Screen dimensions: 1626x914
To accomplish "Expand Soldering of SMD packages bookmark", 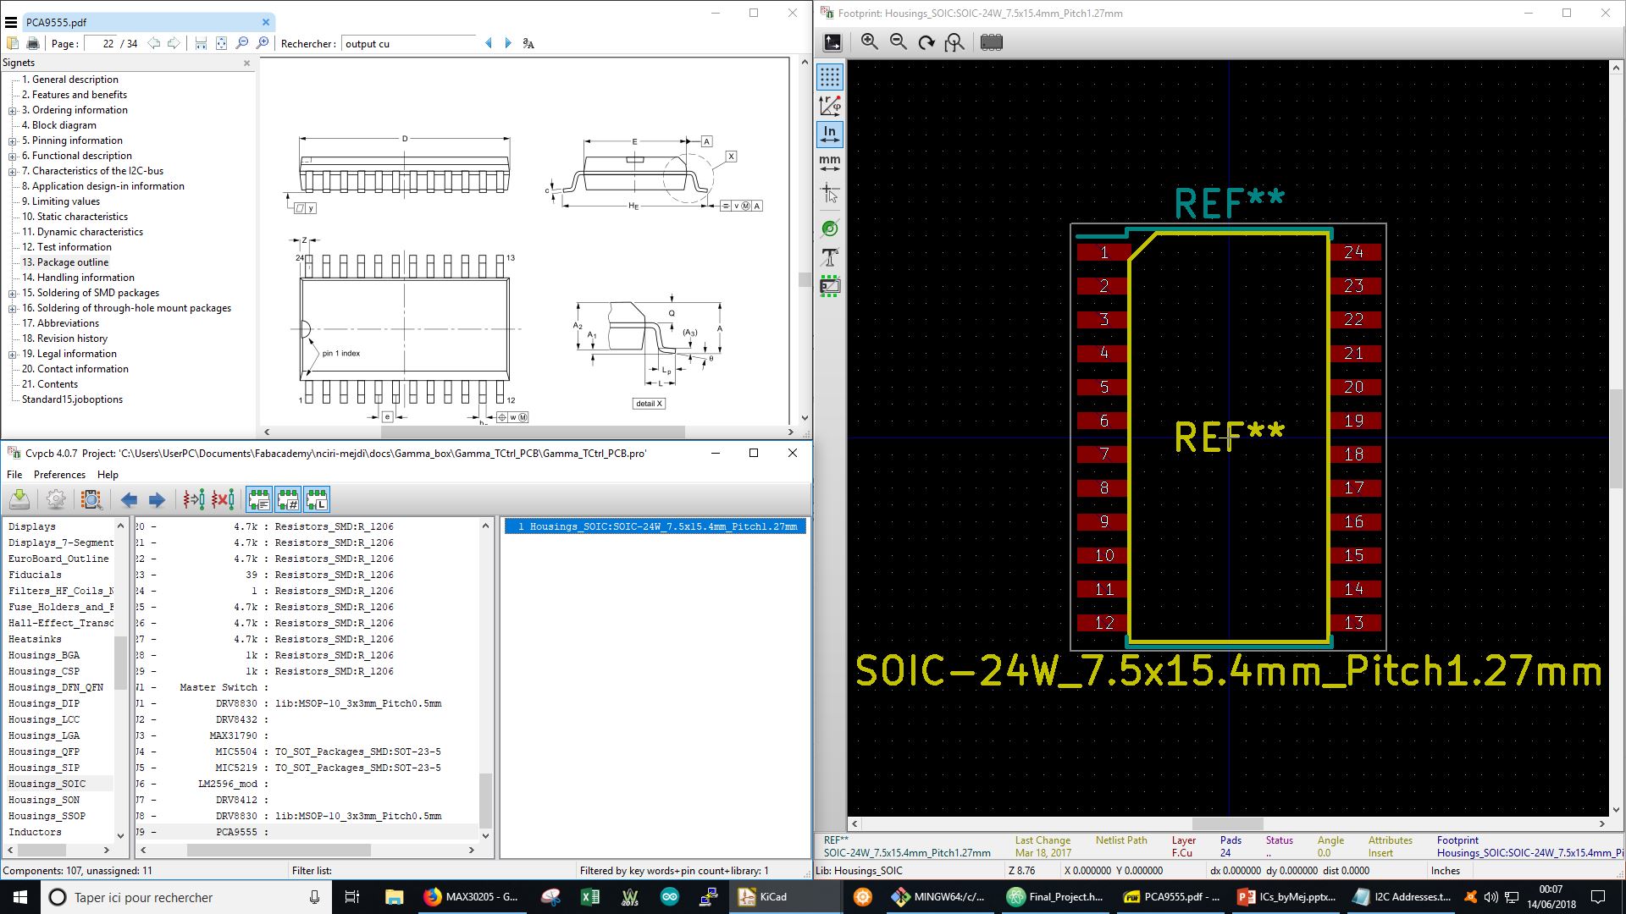I will coord(13,294).
